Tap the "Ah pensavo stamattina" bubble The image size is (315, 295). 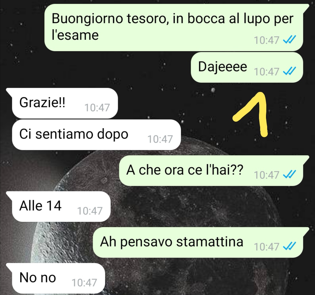coord(201,242)
